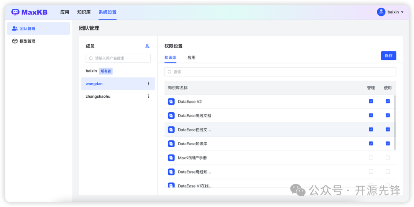Image resolution: width=414 pixels, height=207 pixels.
Task: Select member baixin
Action: tap(91, 71)
